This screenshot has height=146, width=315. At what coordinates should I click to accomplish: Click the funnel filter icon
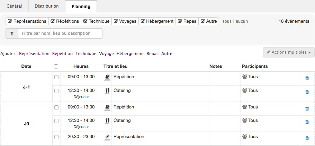pos(12,33)
